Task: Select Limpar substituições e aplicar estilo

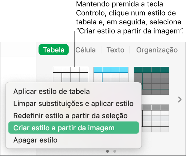Action: pos(73,104)
